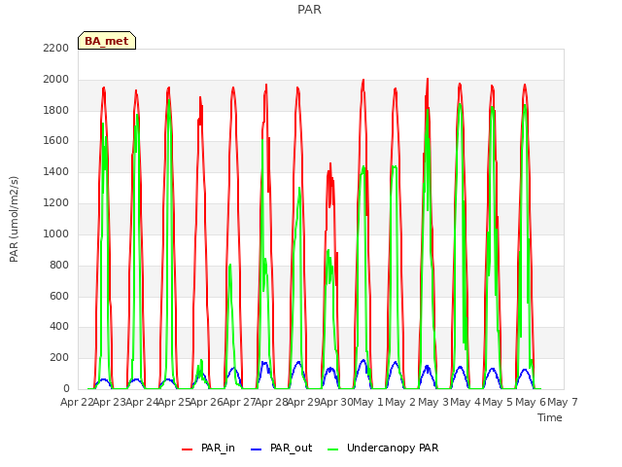The height and width of the screenshot is (467, 622).
Task: Click the 600 y-axis tick label
Action: 59,296
